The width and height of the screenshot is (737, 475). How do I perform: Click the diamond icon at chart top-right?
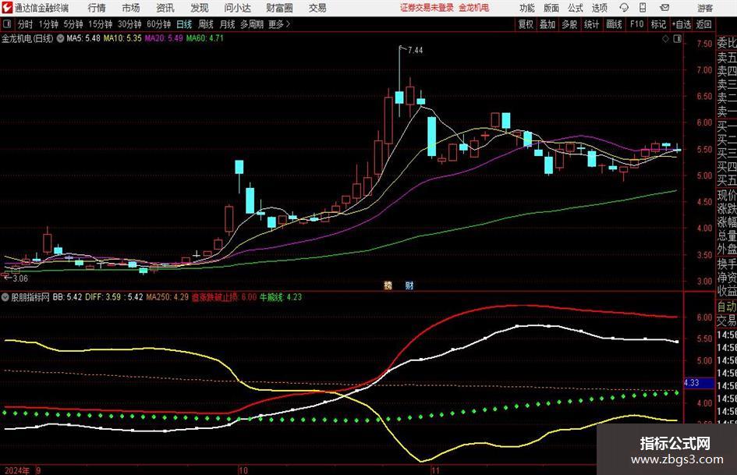tap(665, 39)
